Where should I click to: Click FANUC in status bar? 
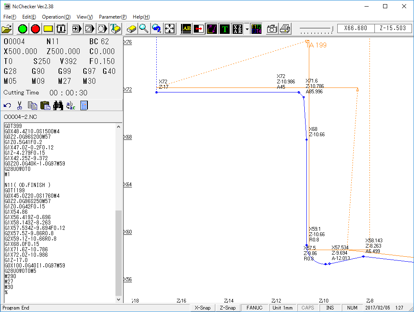coord(254,308)
